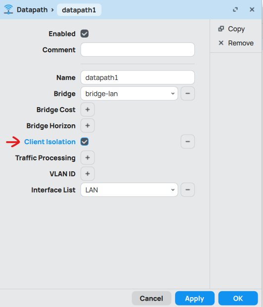The height and width of the screenshot is (307, 263).
Task: Add a Bridge Cost value with plus icon
Action: pyautogui.click(x=88, y=110)
